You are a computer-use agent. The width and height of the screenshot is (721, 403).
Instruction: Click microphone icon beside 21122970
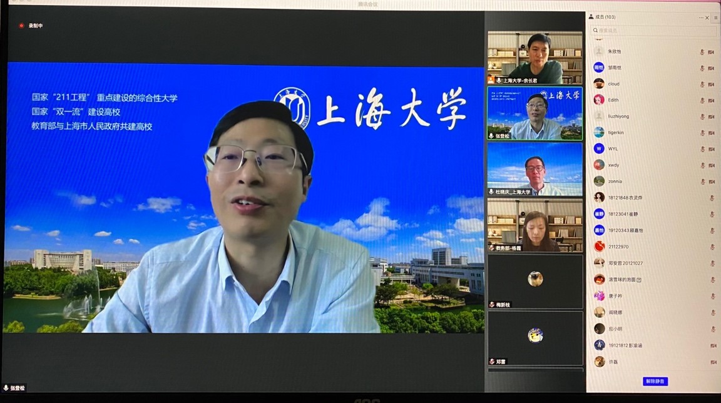[712, 247]
